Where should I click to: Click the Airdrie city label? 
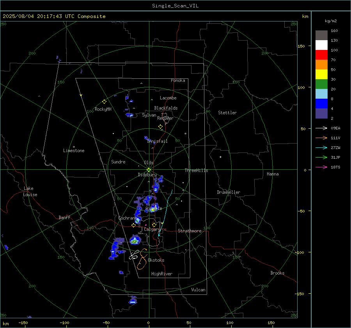154,208
